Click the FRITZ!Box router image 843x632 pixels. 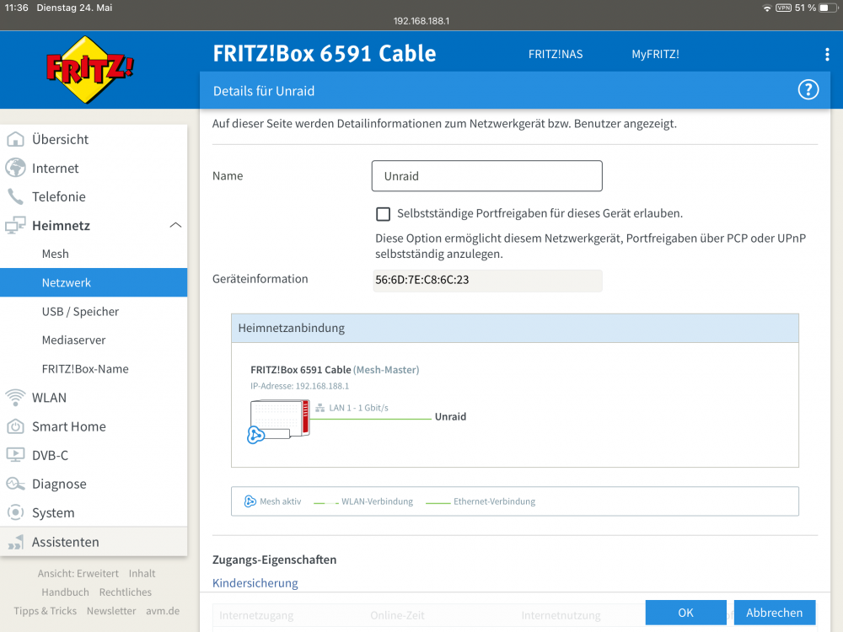(280, 420)
